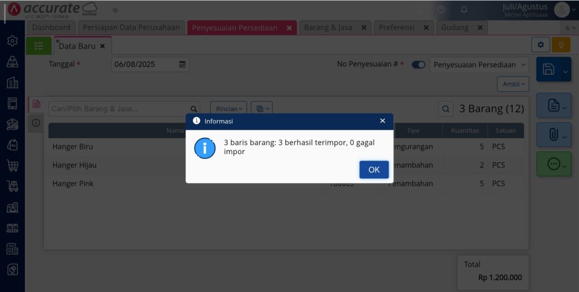Screen dimensions: 579x292
Task: Click the blue save disk icon
Action: 548,69
